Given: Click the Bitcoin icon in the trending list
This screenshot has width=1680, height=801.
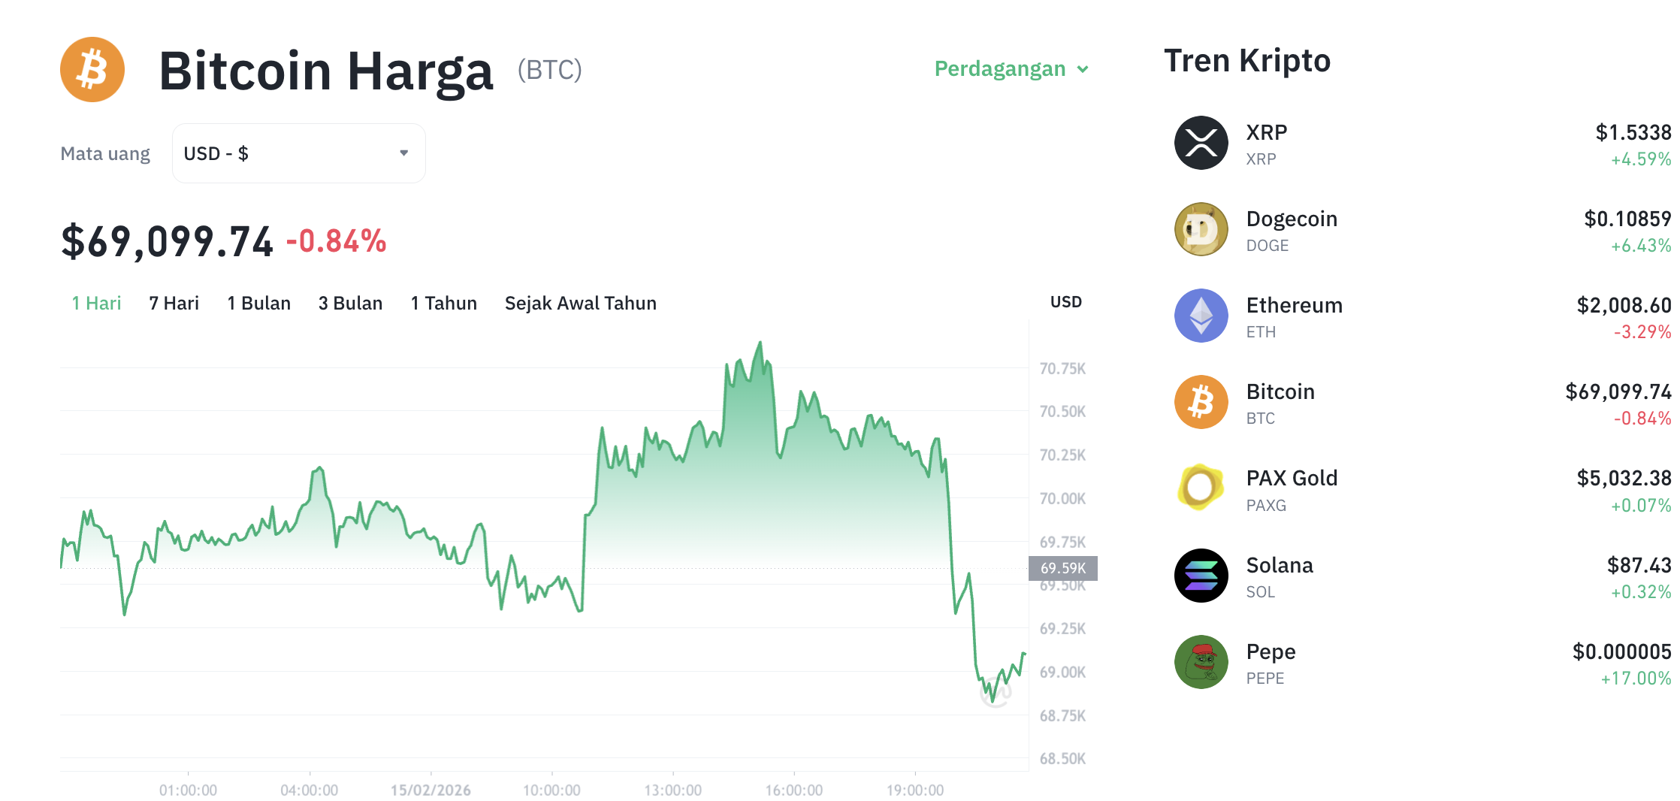Looking at the screenshot, I should (1200, 402).
